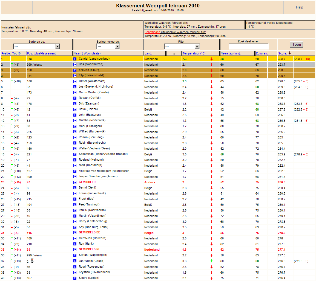
Task: Click the Toon button
Action: pyautogui.click(x=297, y=45)
